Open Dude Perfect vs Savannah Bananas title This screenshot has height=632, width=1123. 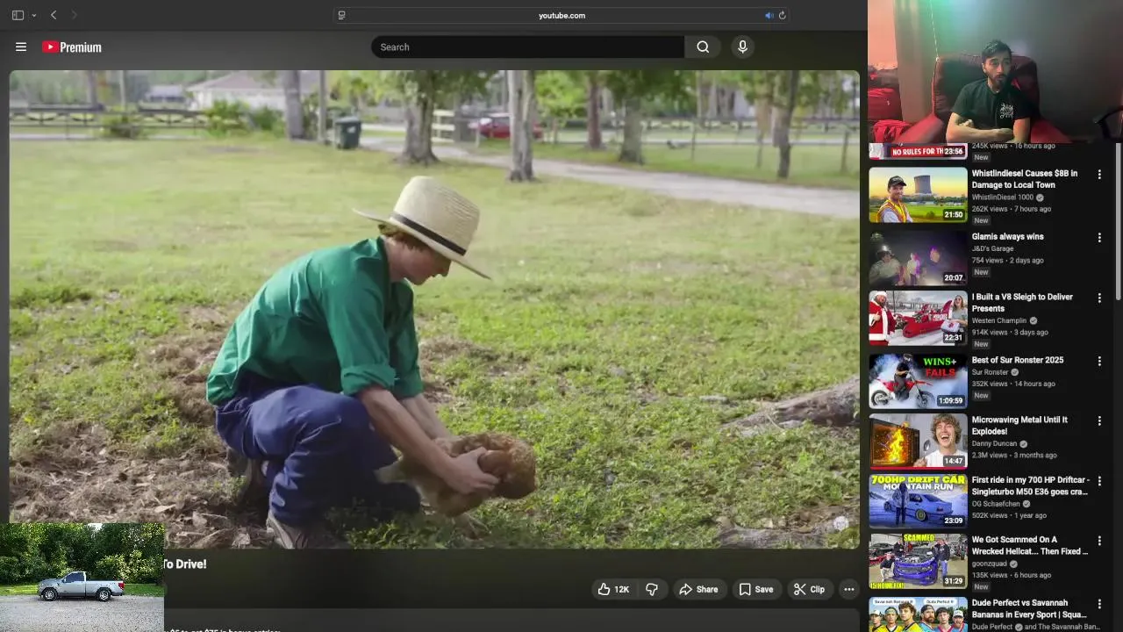click(1029, 608)
